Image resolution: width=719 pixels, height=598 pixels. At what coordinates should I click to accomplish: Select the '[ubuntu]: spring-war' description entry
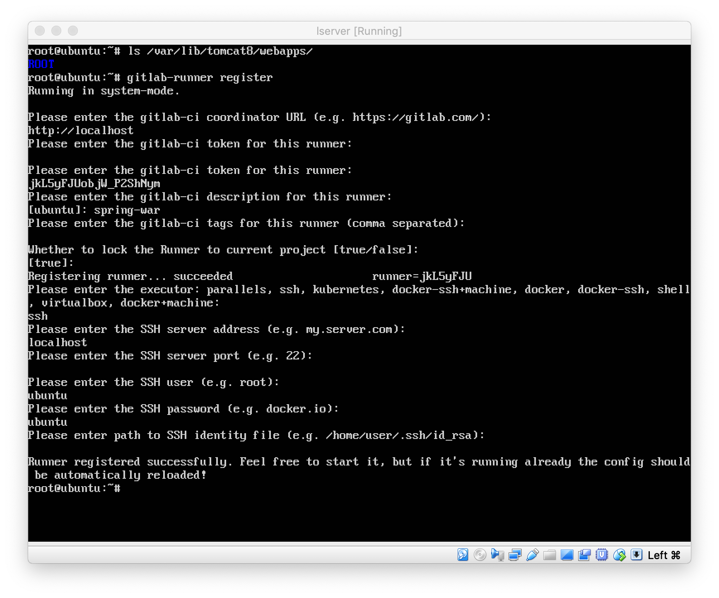click(x=94, y=210)
